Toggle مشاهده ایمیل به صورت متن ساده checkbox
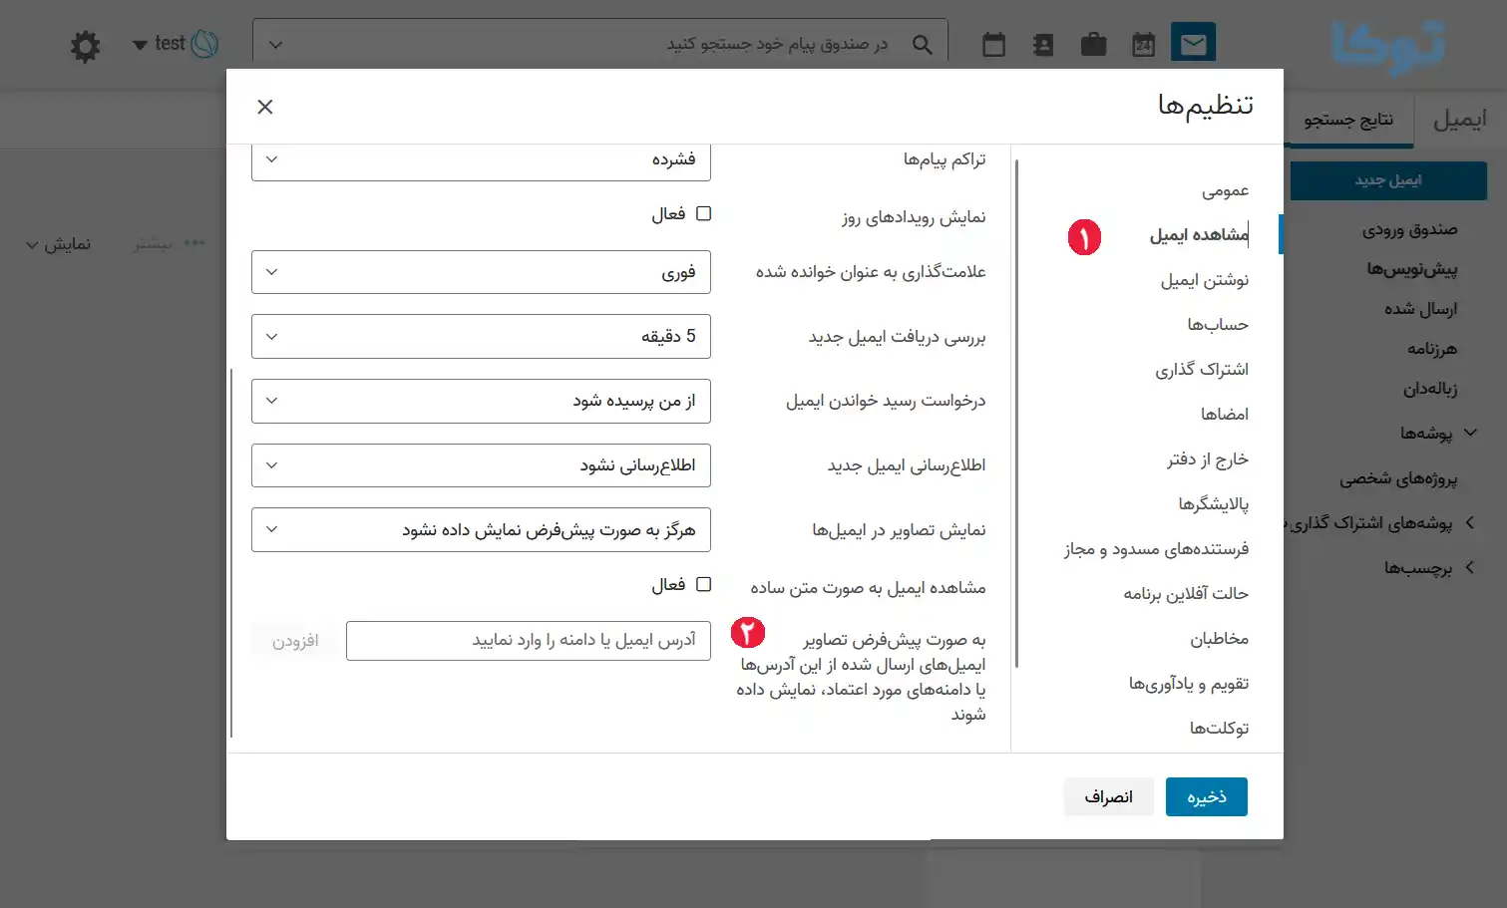 click(x=703, y=584)
